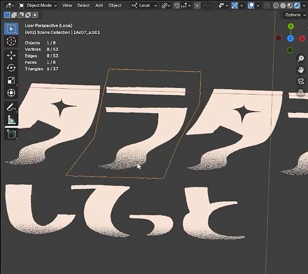This screenshot has width=308, height=274.
Task: Toggle snapping magnet in header
Action: (177, 6)
